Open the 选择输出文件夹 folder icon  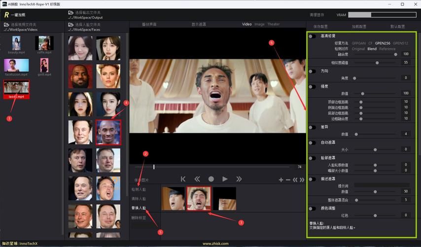pos(71,12)
